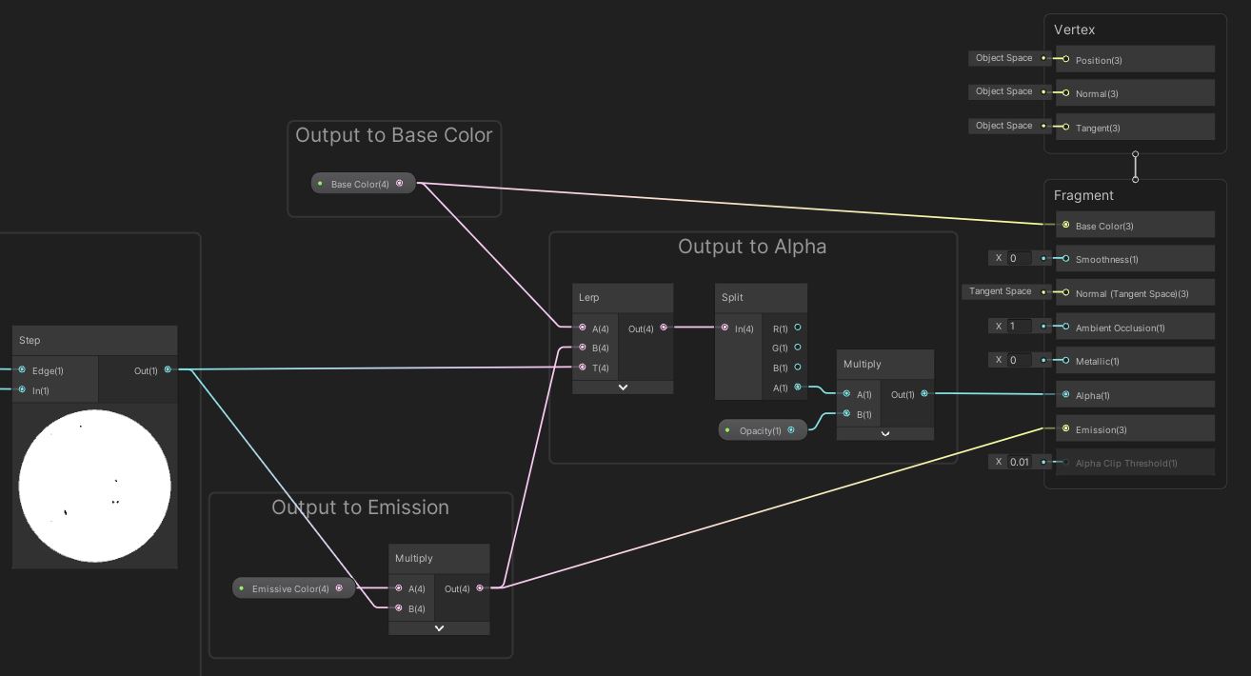
Task: Open the Object Space dropdown for Normal
Action: (1004, 91)
